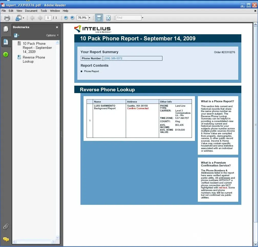Toggle the Fit One Full Page view

pos(108,18)
